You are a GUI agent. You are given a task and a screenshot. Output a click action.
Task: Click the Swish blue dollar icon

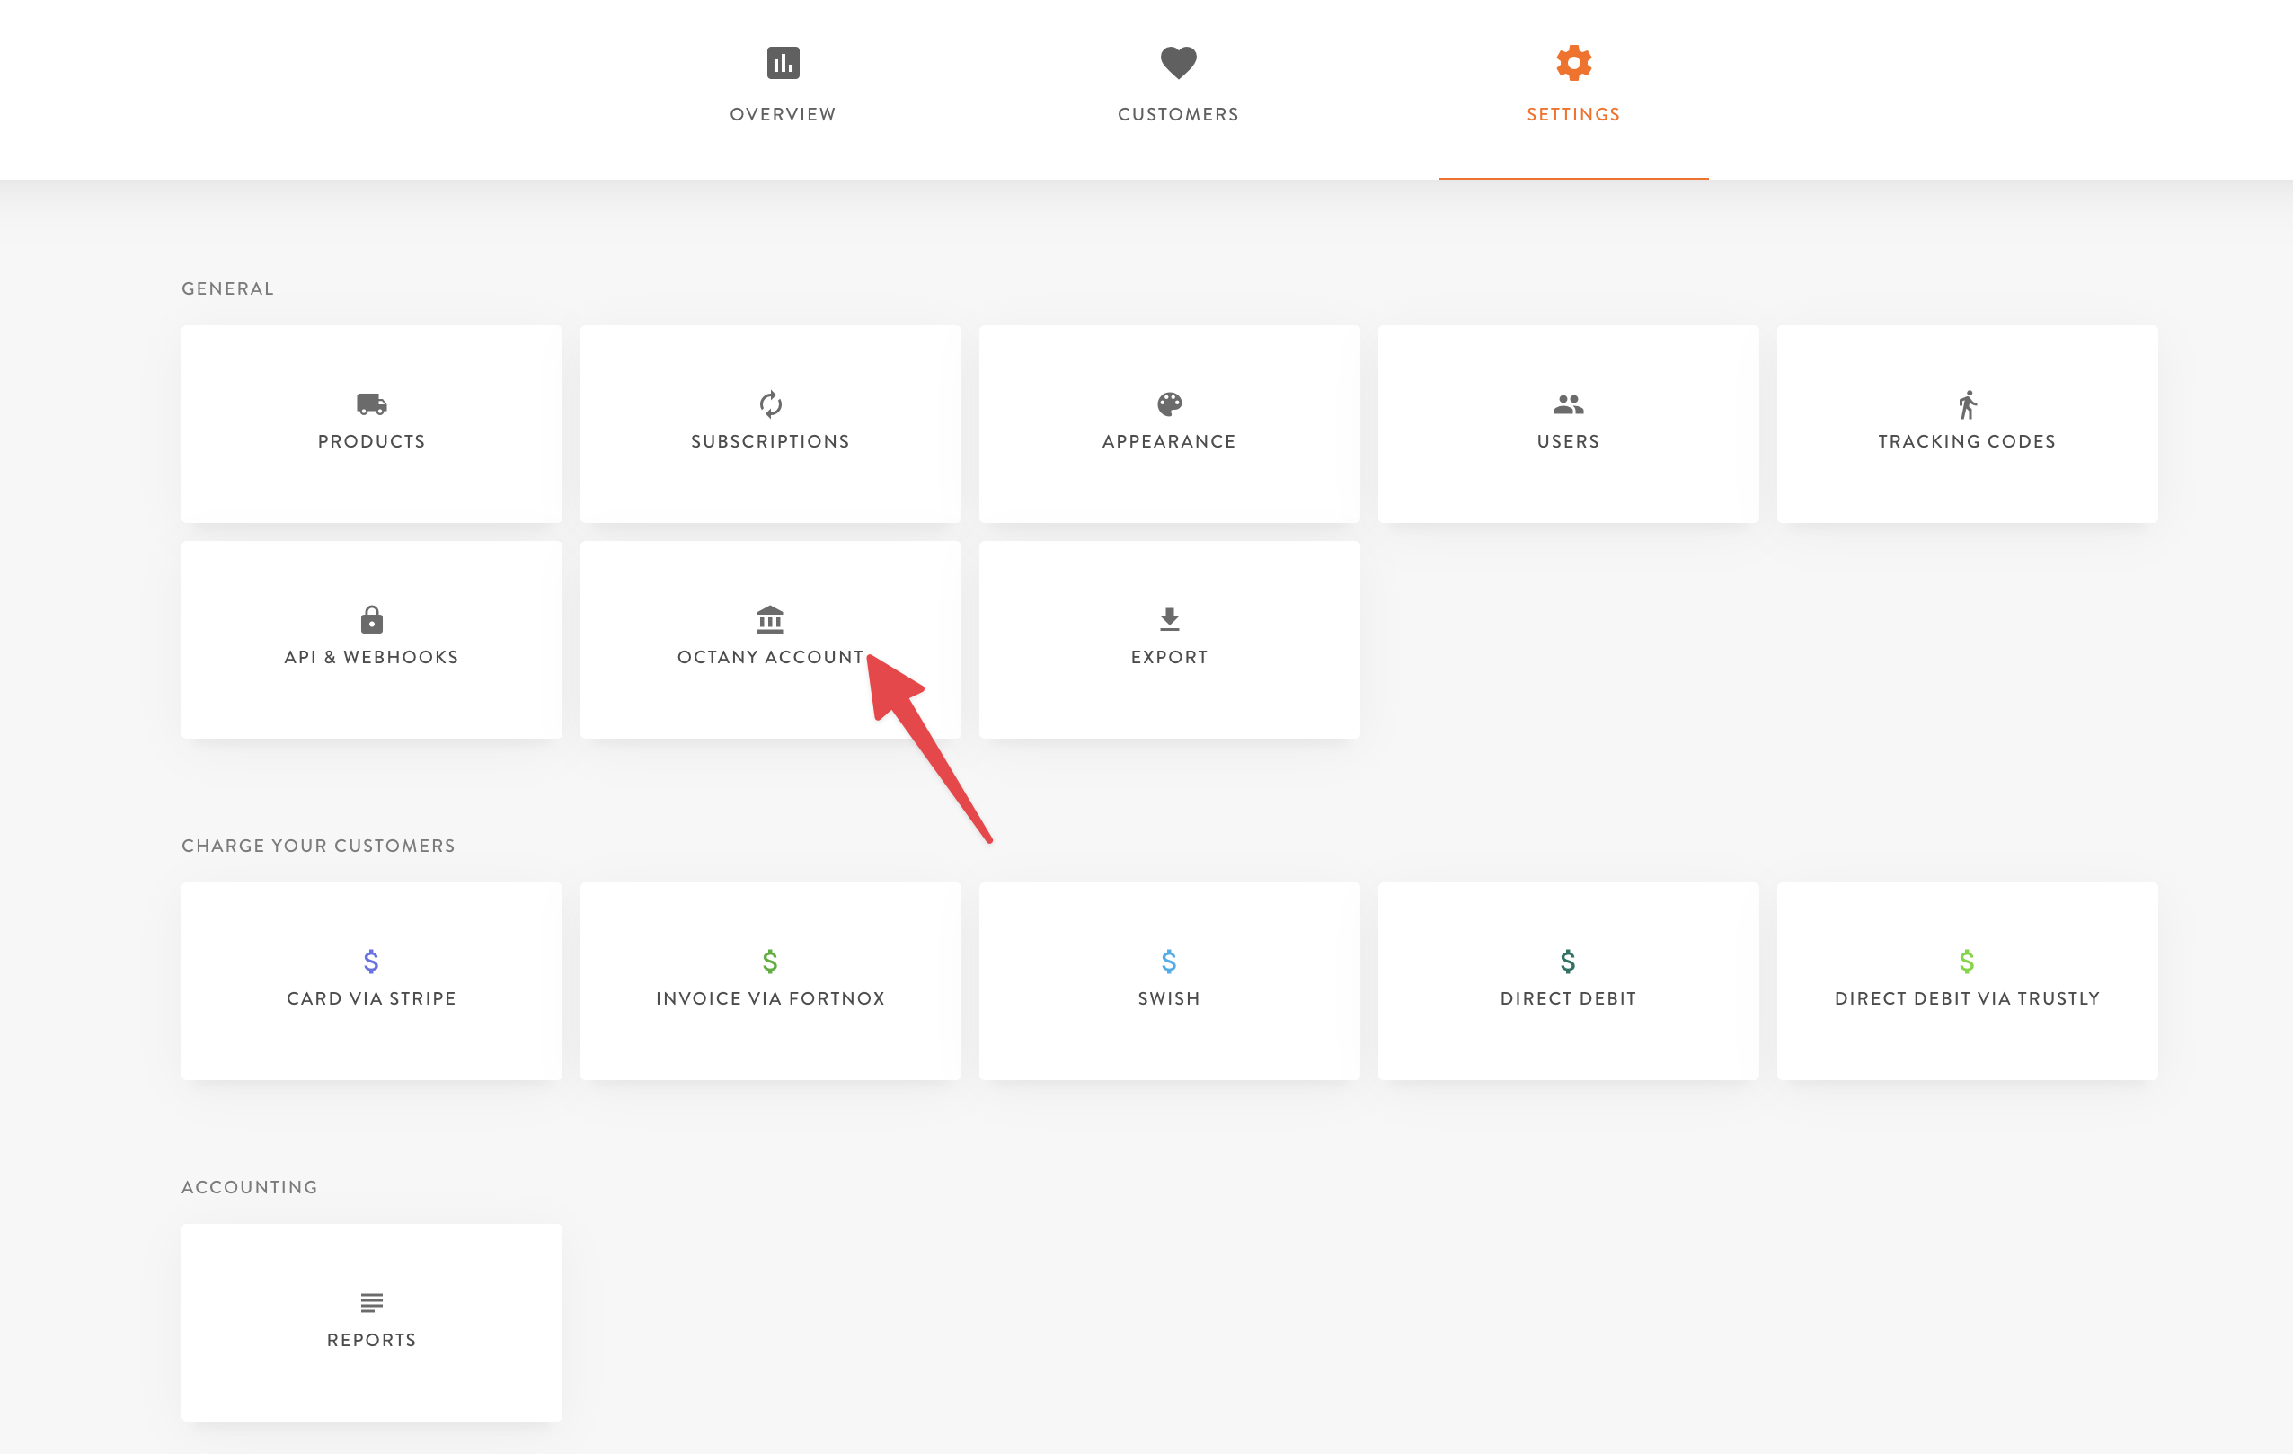(x=1169, y=961)
